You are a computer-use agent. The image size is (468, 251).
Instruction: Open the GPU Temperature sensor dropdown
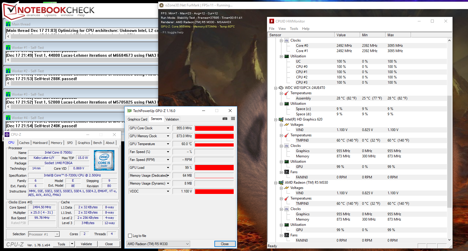click(168, 144)
